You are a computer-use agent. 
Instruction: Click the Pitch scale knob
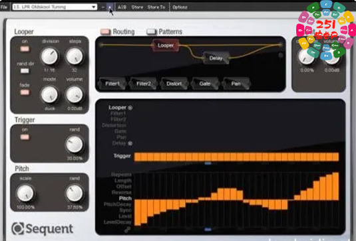coord(25,193)
